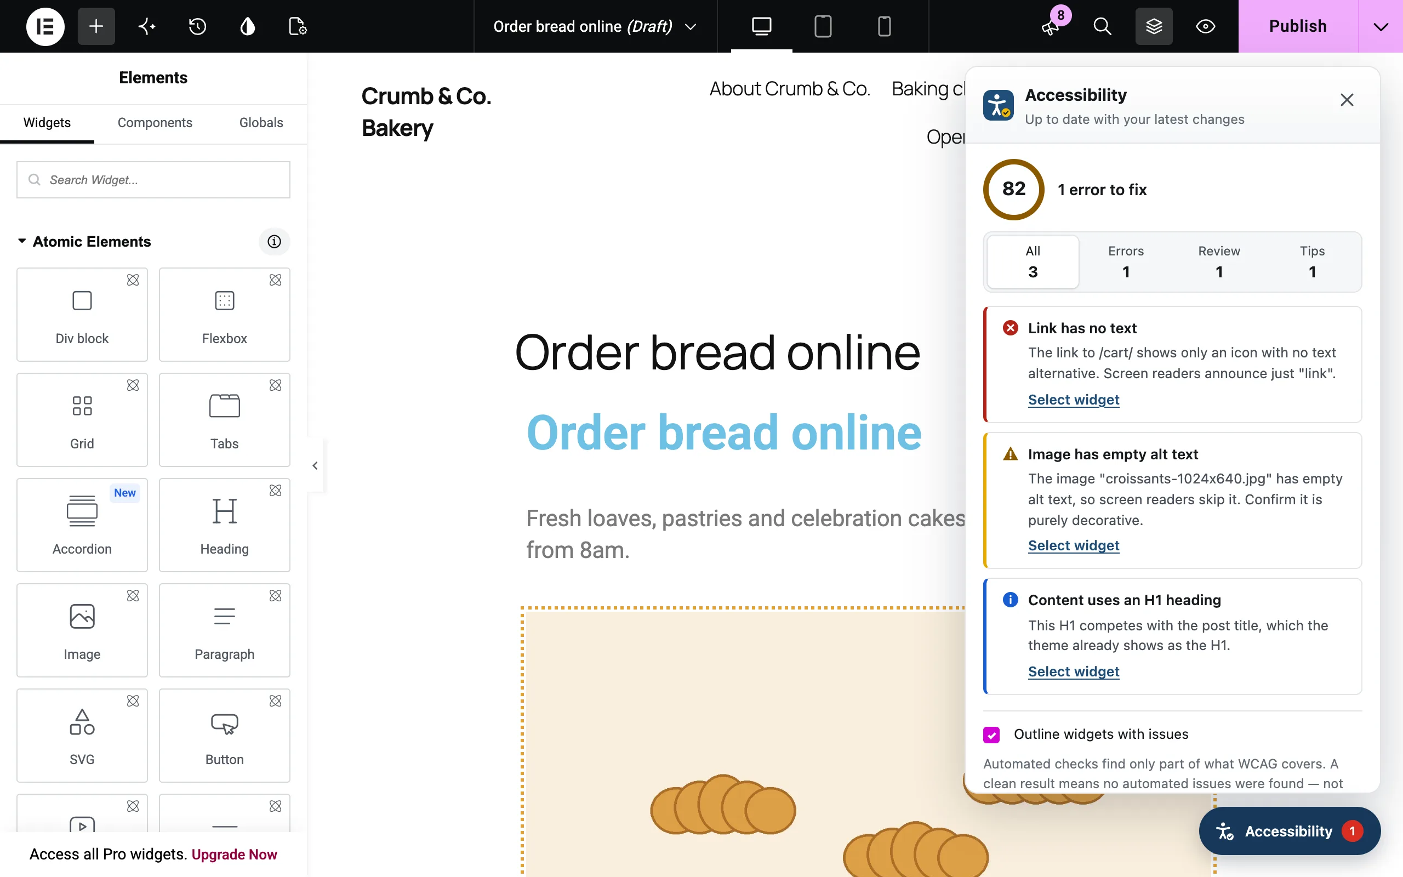Switch to Widgets tab
The height and width of the screenshot is (877, 1403).
[47, 122]
